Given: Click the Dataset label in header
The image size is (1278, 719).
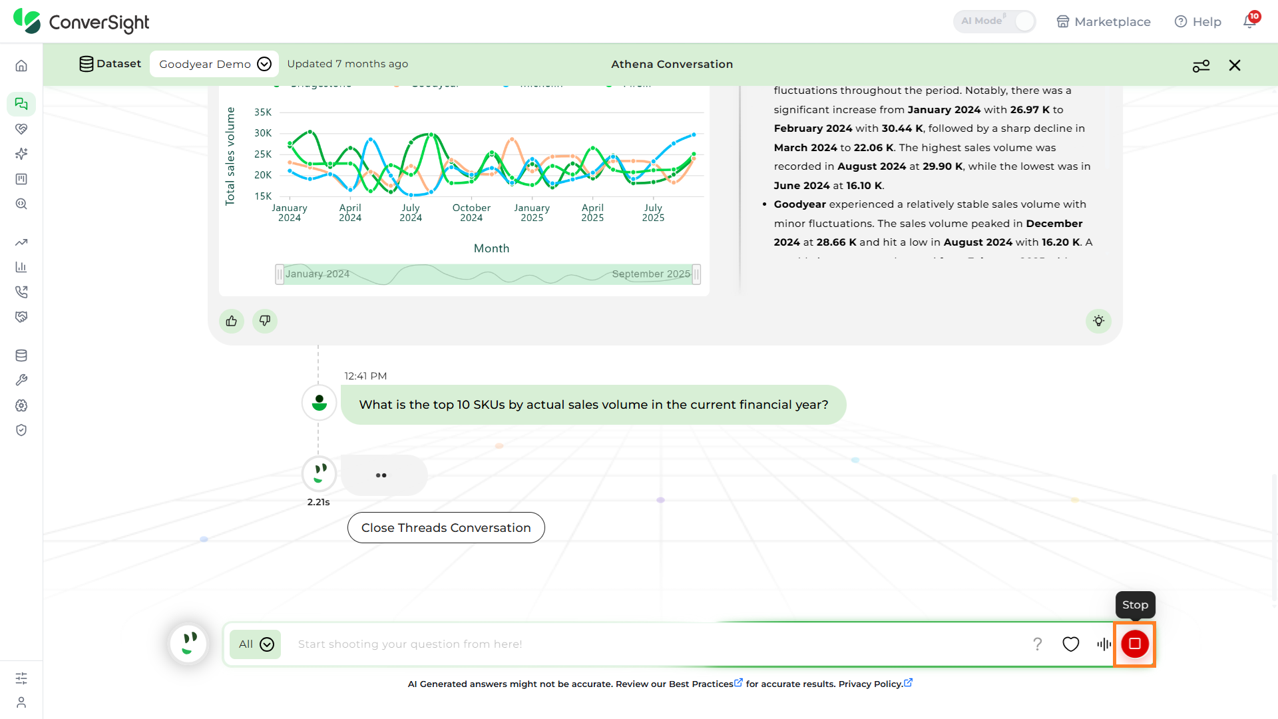Looking at the screenshot, I should (x=110, y=64).
